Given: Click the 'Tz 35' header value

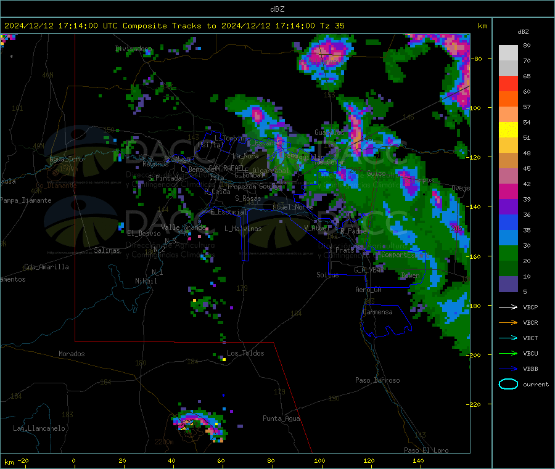Looking at the screenshot, I should pos(332,26).
